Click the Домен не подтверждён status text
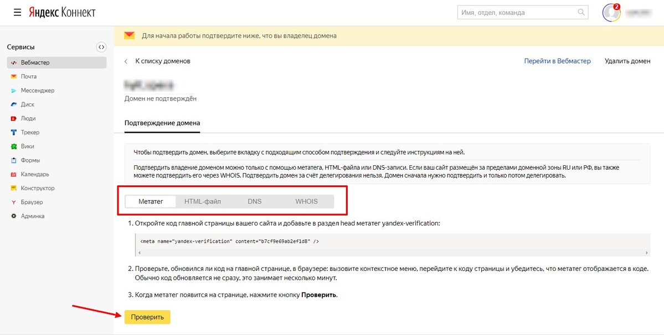664x335 pixels. click(x=161, y=99)
